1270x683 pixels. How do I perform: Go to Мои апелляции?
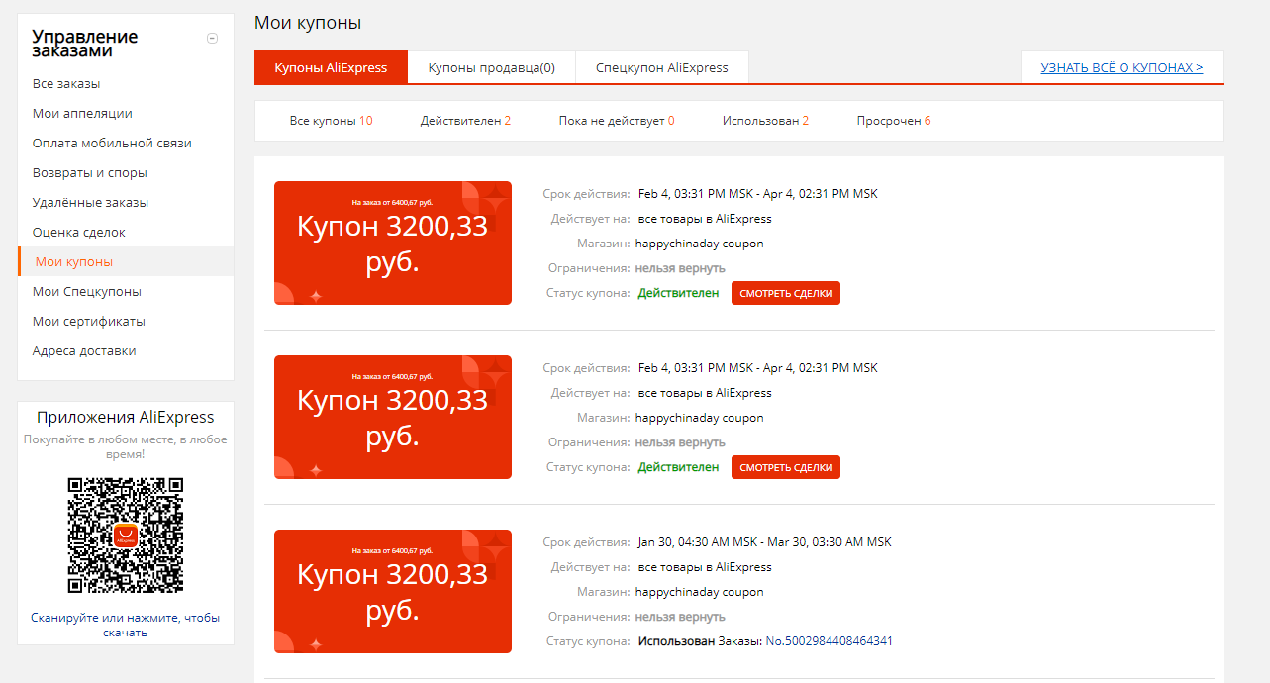click(x=82, y=114)
